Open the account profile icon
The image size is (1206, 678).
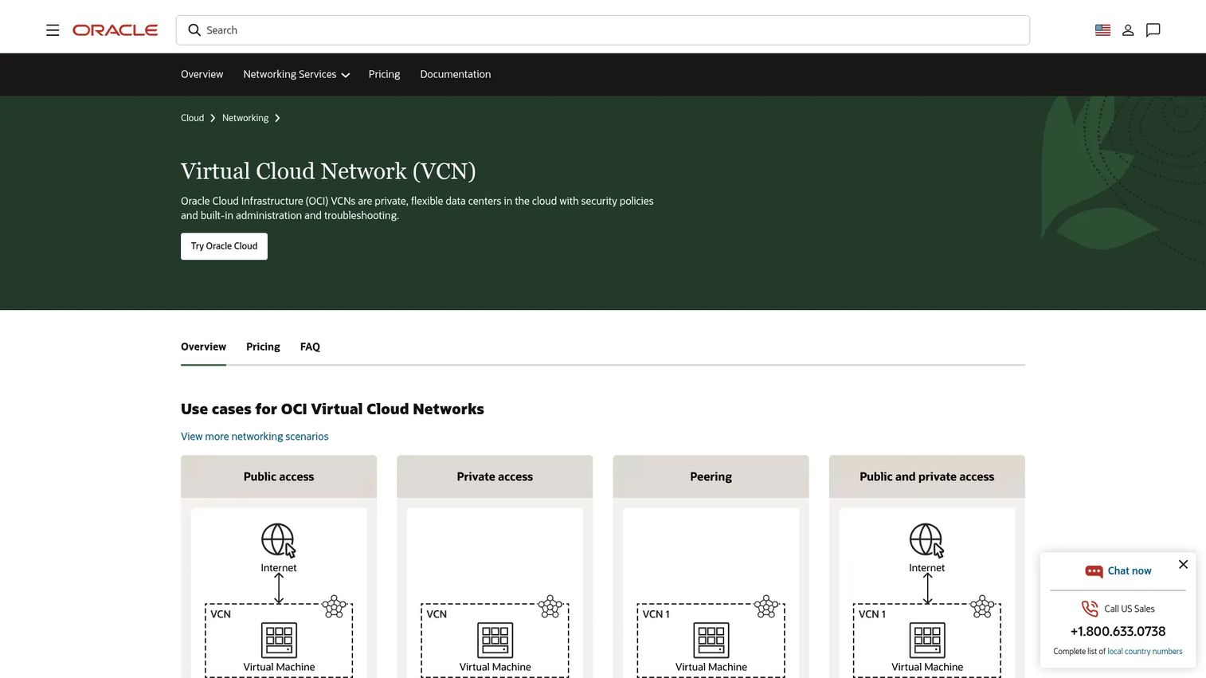pos(1128,30)
